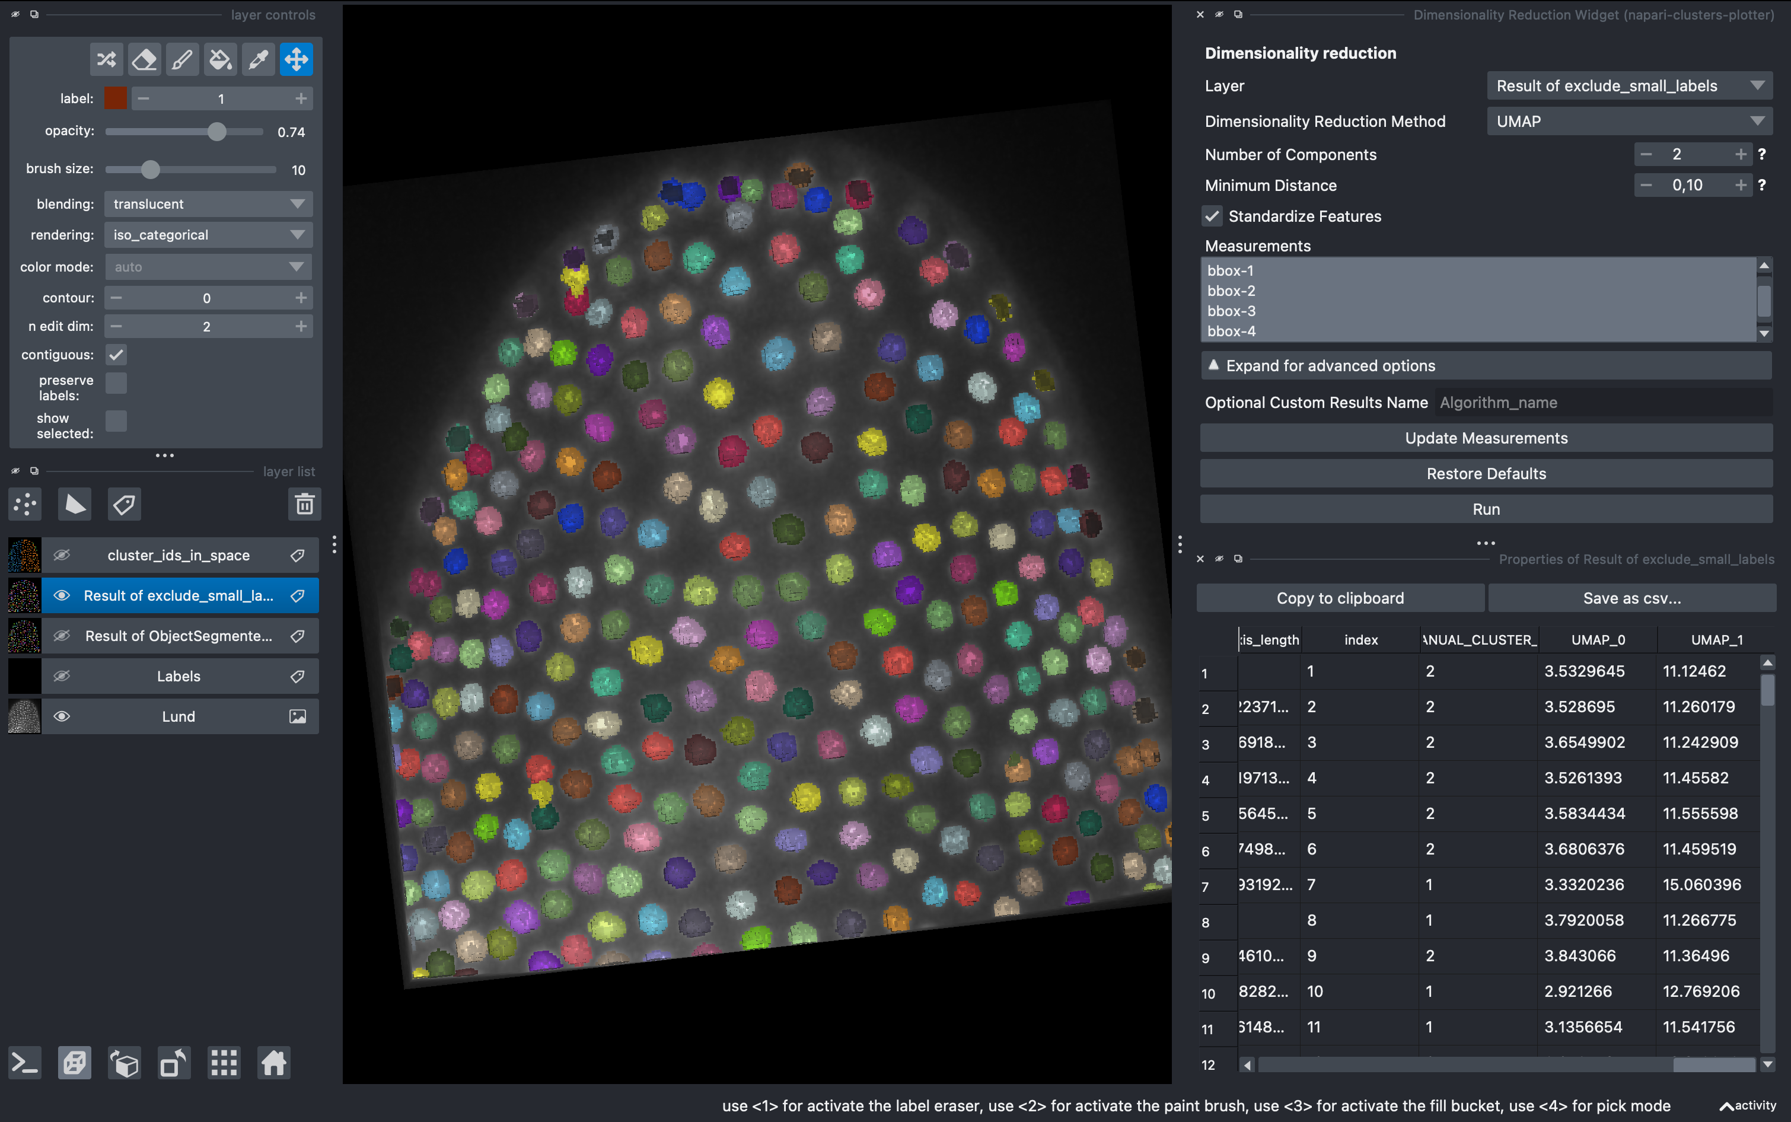
Task: Uncheck the contiguous checkbox
Action: point(116,355)
